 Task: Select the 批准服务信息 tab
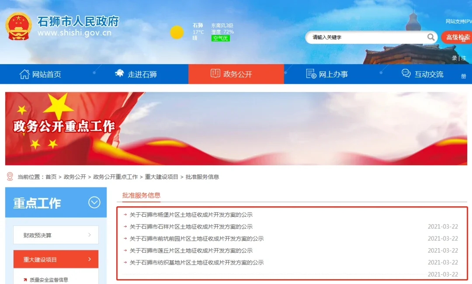(x=141, y=195)
